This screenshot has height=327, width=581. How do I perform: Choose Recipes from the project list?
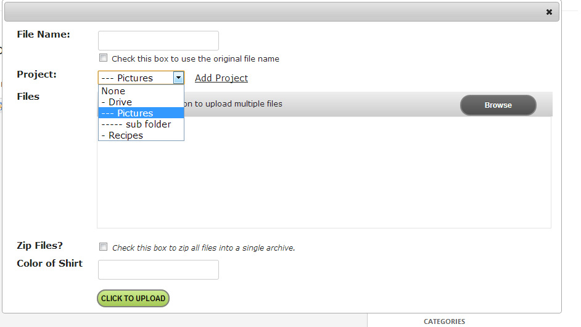(141, 135)
